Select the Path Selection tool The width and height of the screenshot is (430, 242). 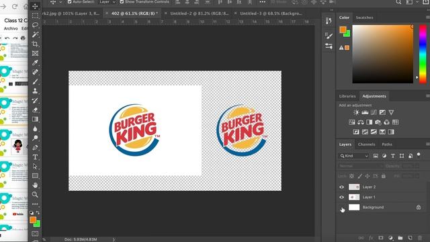35,166
